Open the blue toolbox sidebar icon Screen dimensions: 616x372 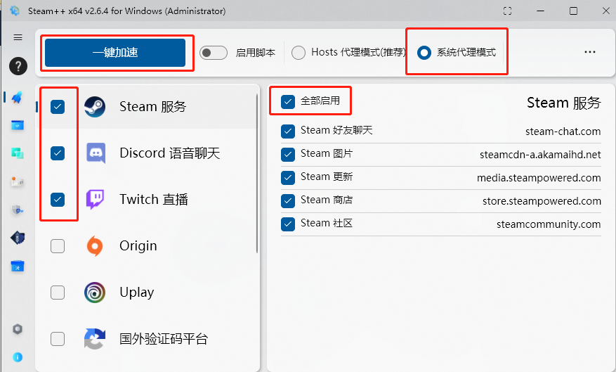click(x=18, y=267)
